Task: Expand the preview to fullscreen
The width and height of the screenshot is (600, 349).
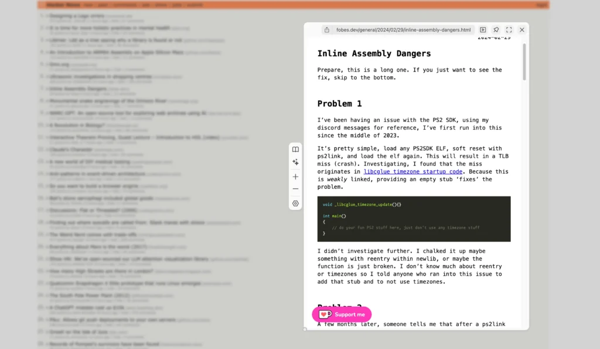Action: point(509,29)
